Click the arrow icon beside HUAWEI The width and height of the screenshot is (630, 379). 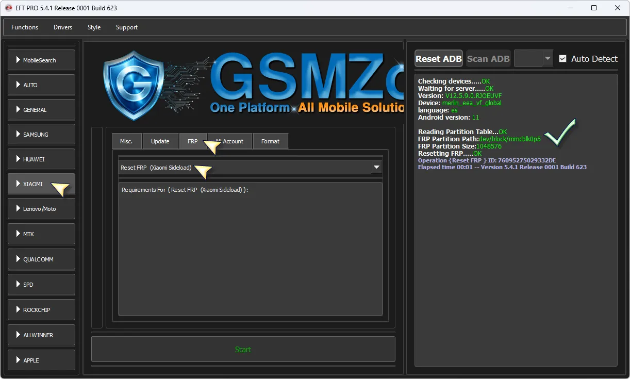point(18,159)
